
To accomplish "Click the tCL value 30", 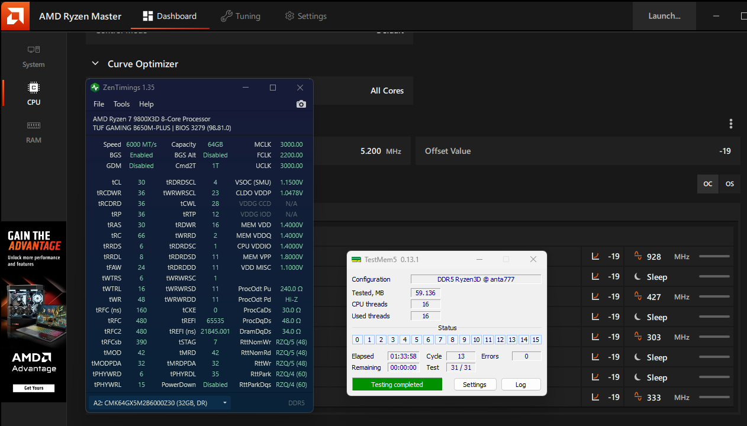I will click(141, 182).
